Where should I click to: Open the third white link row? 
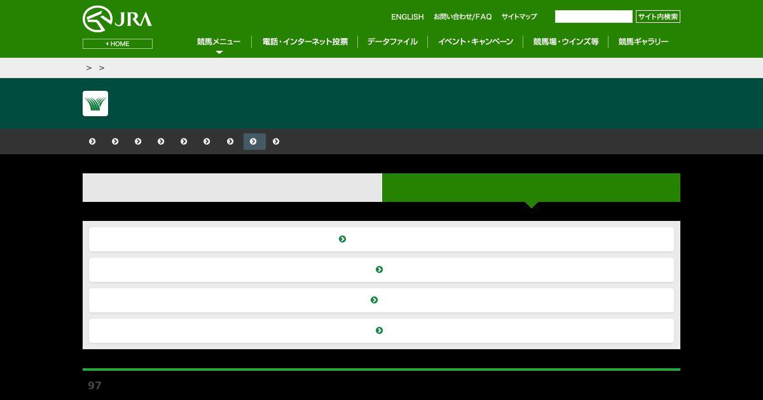[381, 300]
